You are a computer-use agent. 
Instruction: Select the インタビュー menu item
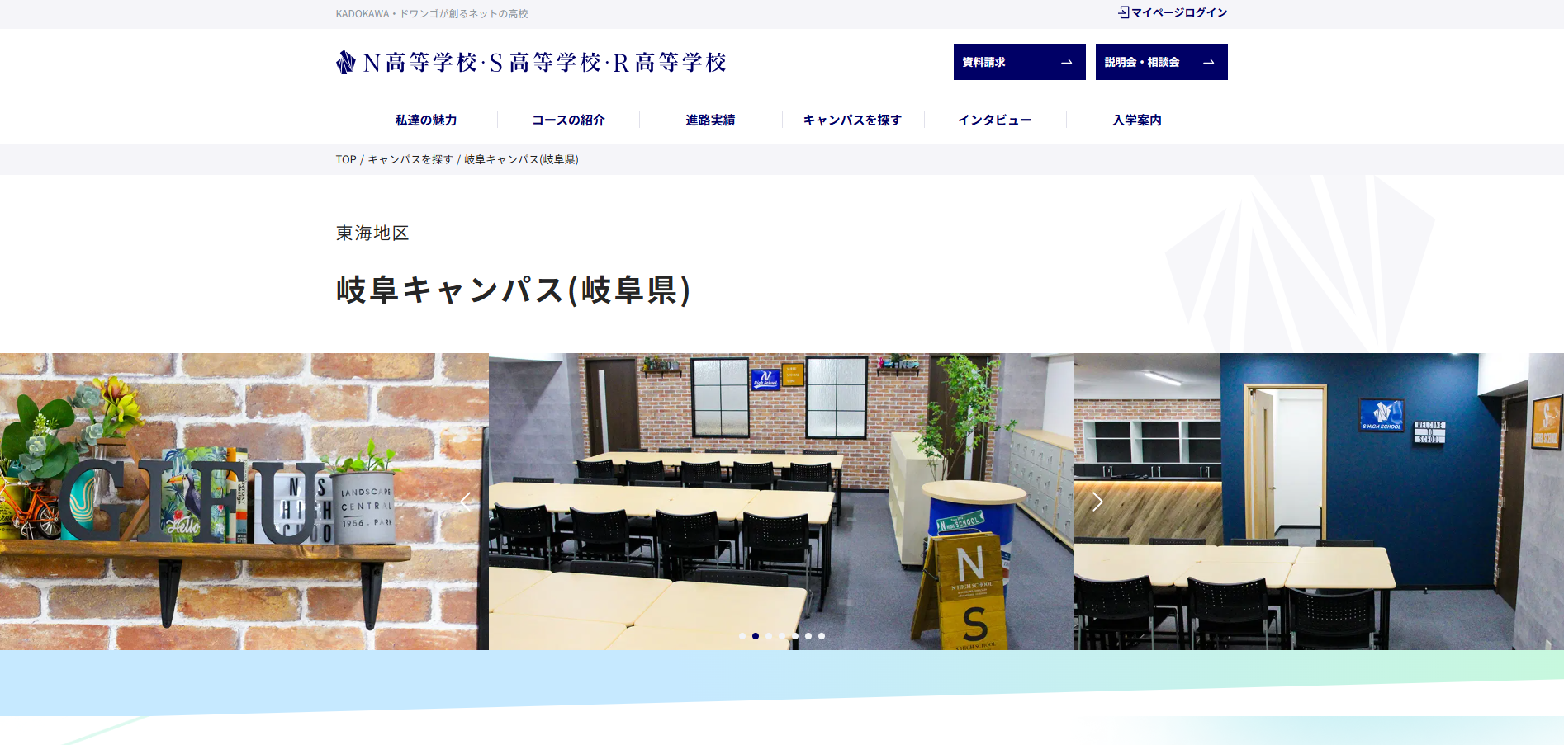pos(995,120)
